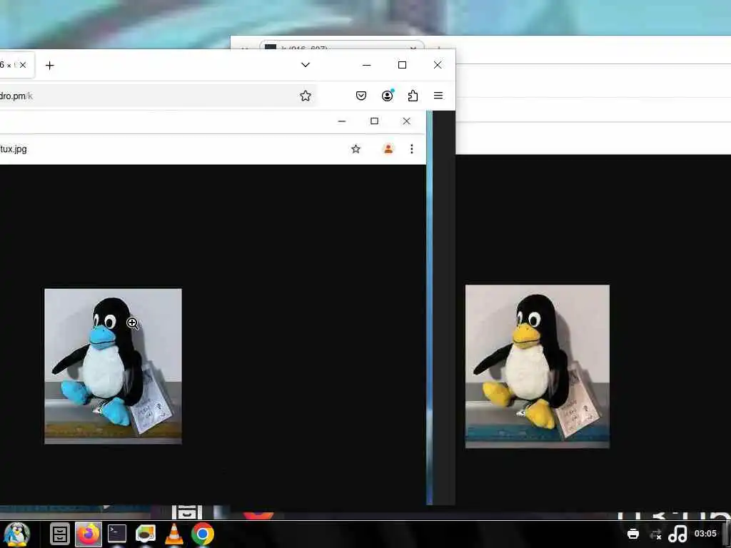Image resolution: width=731 pixels, height=548 pixels.
Task: Minimize the inner Chrome window showing tux.jpg
Action: (x=342, y=121)
